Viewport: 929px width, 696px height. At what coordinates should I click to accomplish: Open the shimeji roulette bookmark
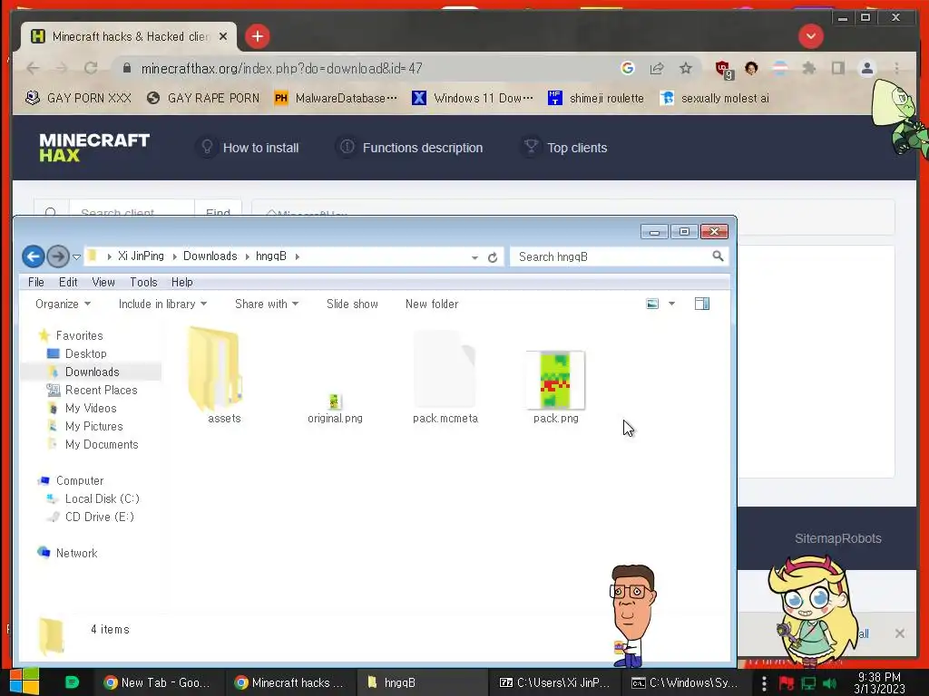pyautogui.click(x=596, y=98)
